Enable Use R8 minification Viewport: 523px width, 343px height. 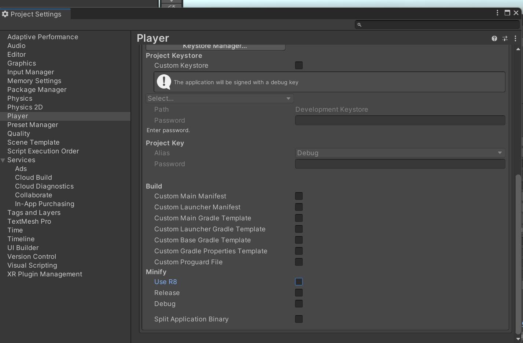coord(299,282)
